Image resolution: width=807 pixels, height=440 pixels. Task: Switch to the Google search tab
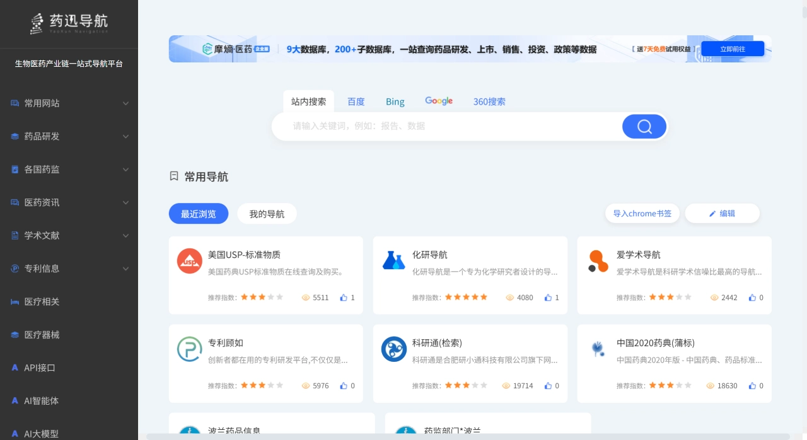(x=439, y=101)
